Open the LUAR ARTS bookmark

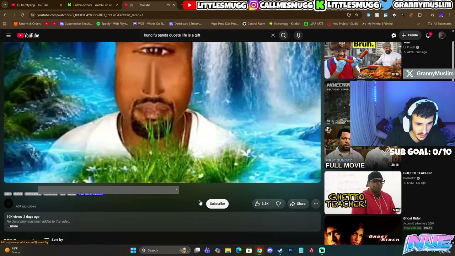[314, 24]
